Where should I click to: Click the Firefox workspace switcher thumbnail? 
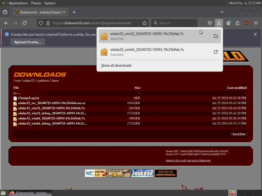tap(232, 193)
